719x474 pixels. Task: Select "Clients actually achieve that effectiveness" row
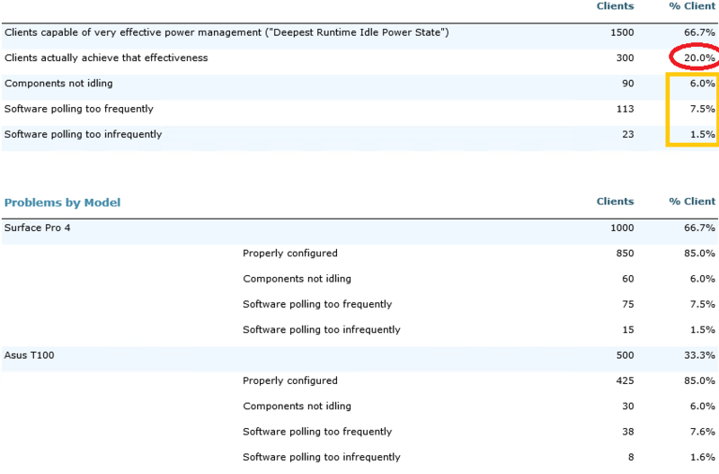tap(106, 58)
